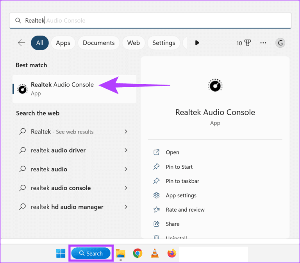The image size is (300, 263).
Task: Expand chevron beside 'realtek audio driver'
Action: pyautogui.click(x=126, y=150)
